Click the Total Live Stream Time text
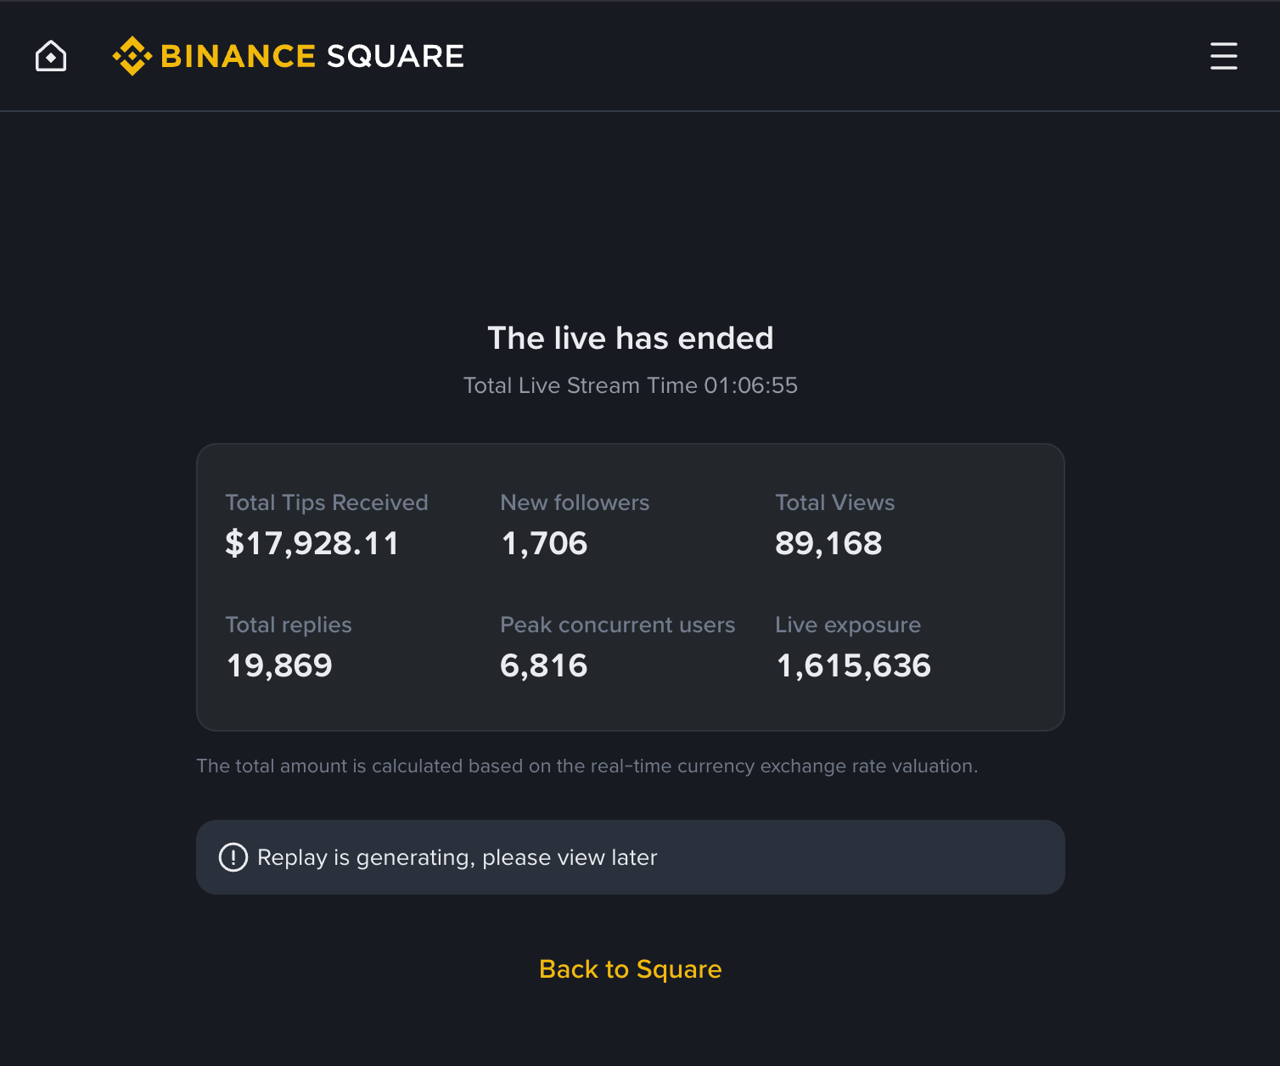Viewport: 1280px width, 1066px height. tap(631, 385)
